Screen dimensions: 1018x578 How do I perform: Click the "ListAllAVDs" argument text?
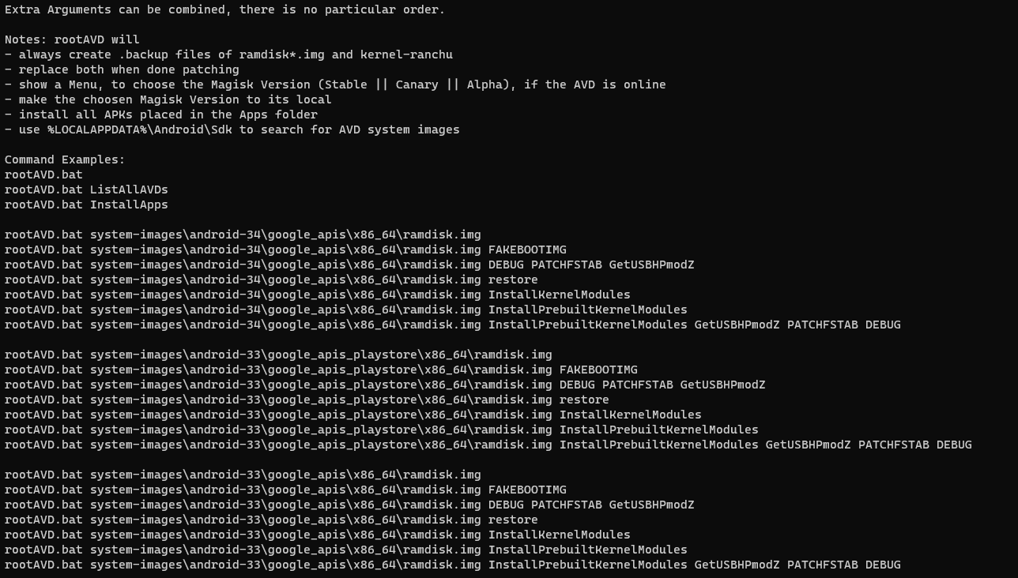(x=129, y=190)
